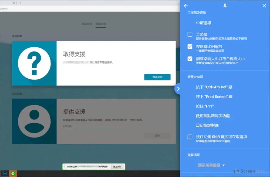Click the access code input field

coord(90,126)
